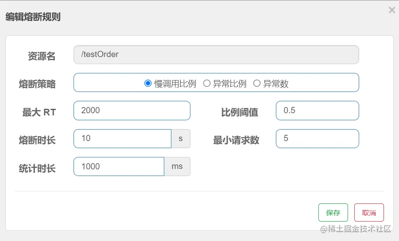Viewport: 399px width, 241px height.
Task: Click the 'ms' unit suffix of 统计时长
Action: [x=177, y=167]
